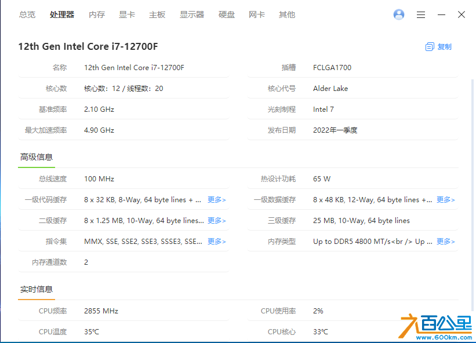Viewport: 476px width, 343px height.
Task: Click the vertical scrollbar on right edge
Action: pos(473,195)
